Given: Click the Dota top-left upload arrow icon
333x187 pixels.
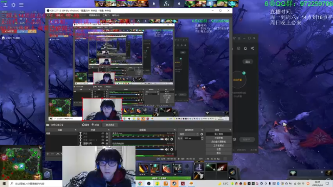Looking at the screenshot, I should (5, 5).
